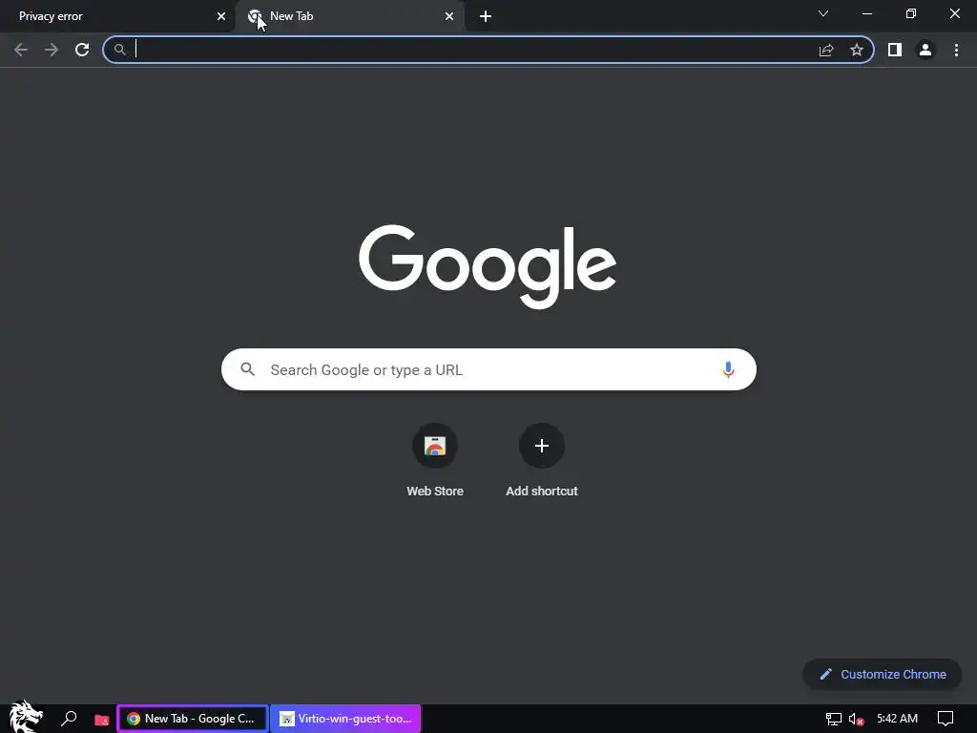Click the muted volume tray icon
977x733 pixels.
pos(856,720)
